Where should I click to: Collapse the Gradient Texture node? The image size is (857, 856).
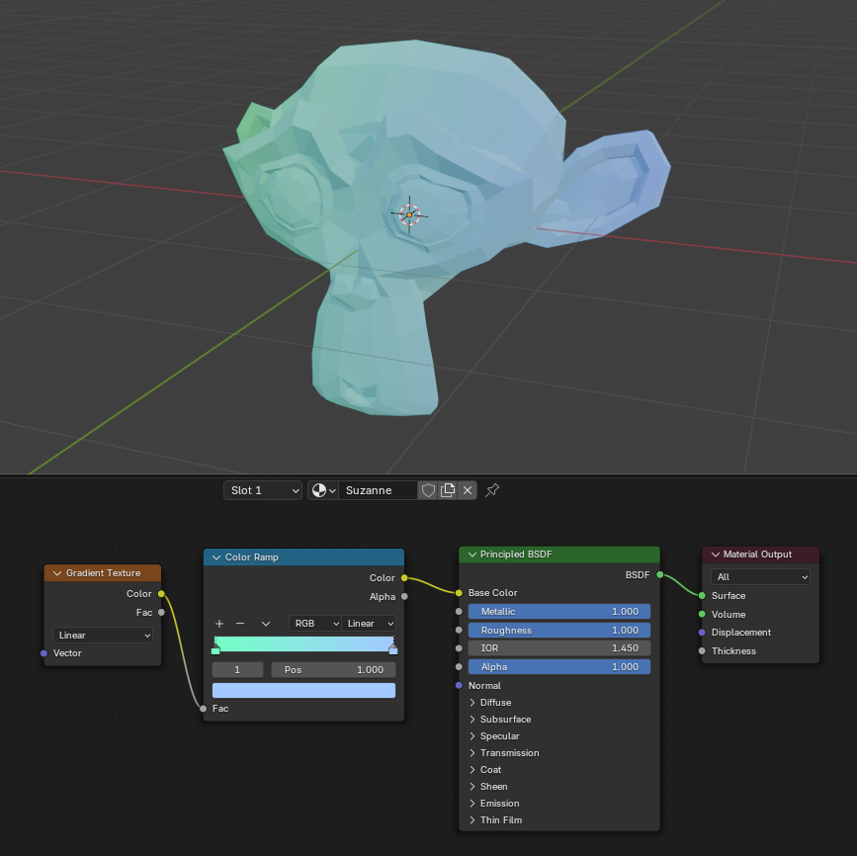point(57,573)
